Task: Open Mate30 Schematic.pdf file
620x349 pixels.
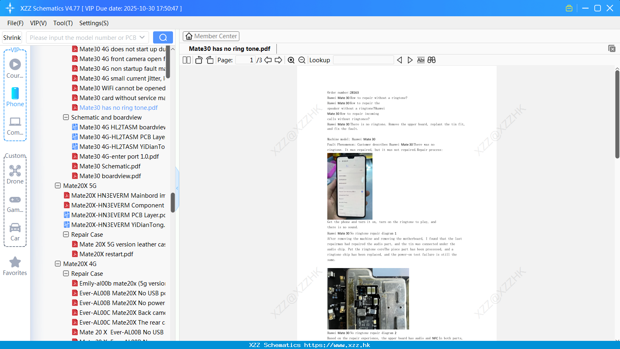Action: tap(110, 166)
